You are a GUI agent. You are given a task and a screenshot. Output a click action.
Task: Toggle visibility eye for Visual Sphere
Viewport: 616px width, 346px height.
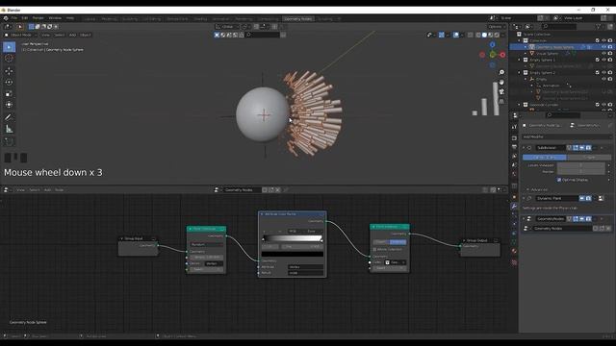[603, 54]
